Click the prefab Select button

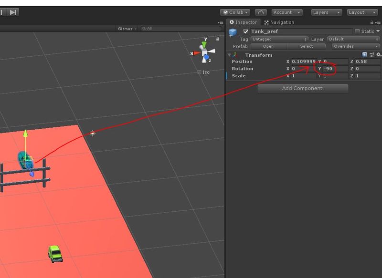306,46
